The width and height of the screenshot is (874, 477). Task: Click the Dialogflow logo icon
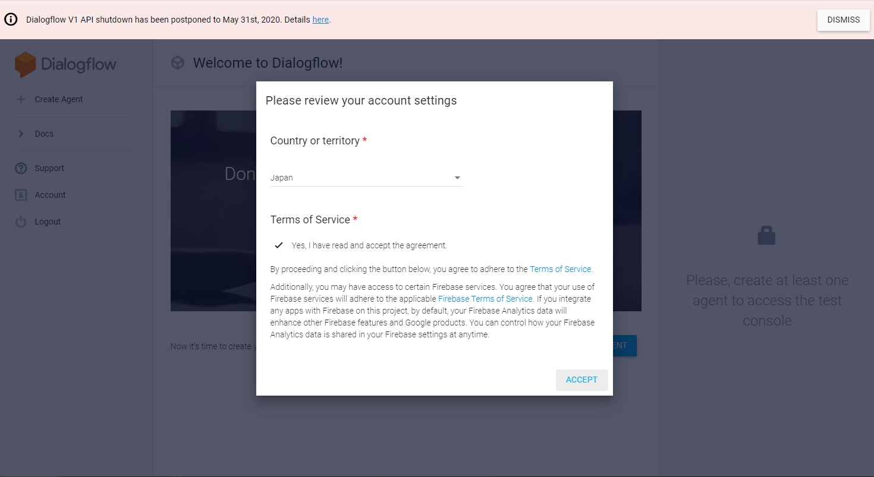(x=26, y=65)
